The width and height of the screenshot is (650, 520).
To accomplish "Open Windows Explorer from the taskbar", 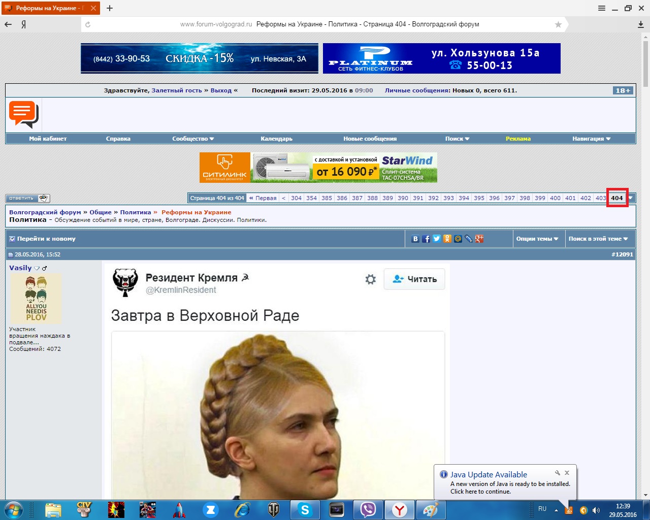I will pyautogui.click(x=53, y=510).
